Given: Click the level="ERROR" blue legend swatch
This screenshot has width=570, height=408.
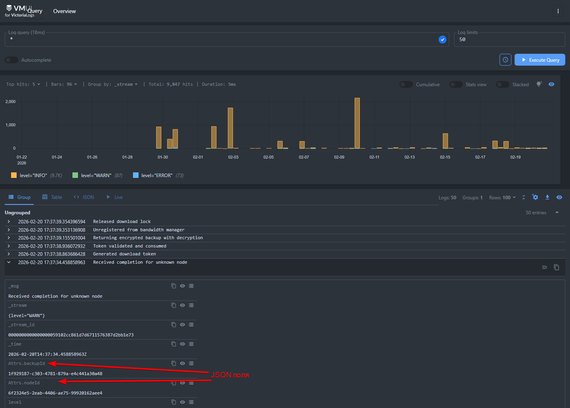Looking at the screenshot, I should tap(136, 175).
